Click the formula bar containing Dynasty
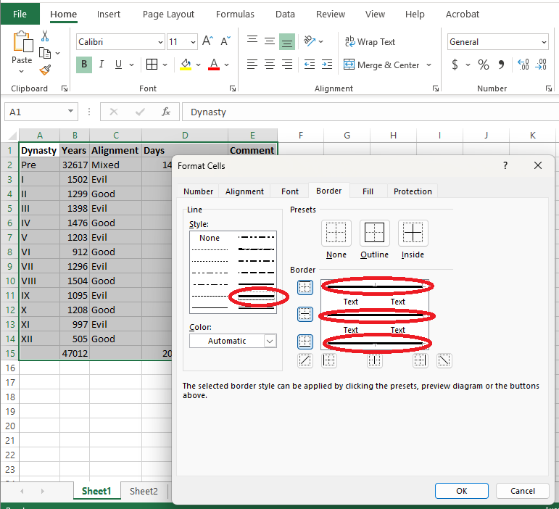This screenshot has width=559, height=509. (370, 112)
